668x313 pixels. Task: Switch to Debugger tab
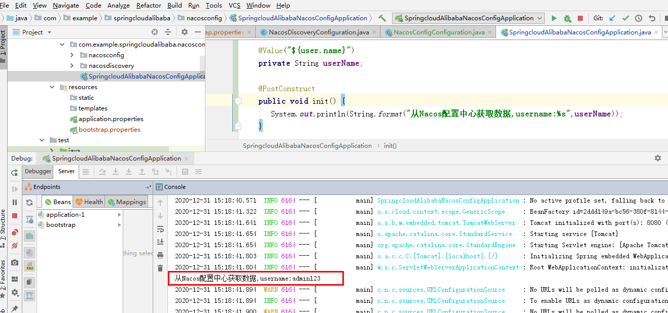click(38, 171)
